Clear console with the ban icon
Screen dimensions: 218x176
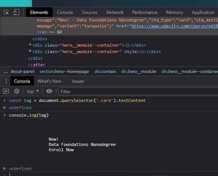17,91
